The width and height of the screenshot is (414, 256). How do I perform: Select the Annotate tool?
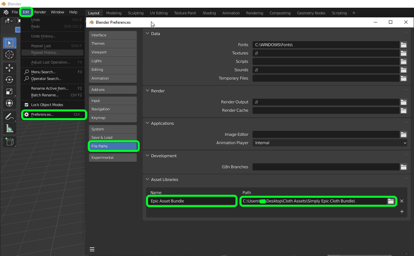[9, 116]
